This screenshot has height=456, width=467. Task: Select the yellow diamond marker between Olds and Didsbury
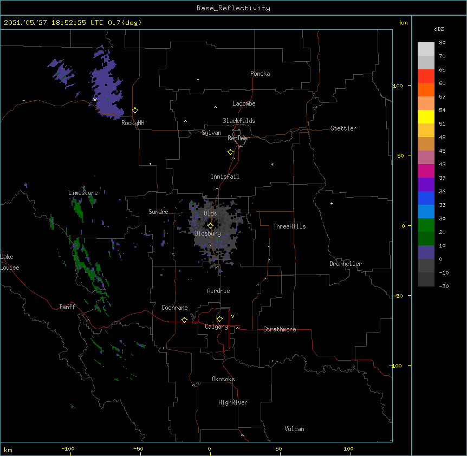point(210,225)
